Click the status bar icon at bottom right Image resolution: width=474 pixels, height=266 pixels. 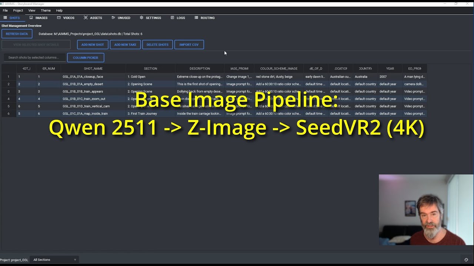(466, 260)
